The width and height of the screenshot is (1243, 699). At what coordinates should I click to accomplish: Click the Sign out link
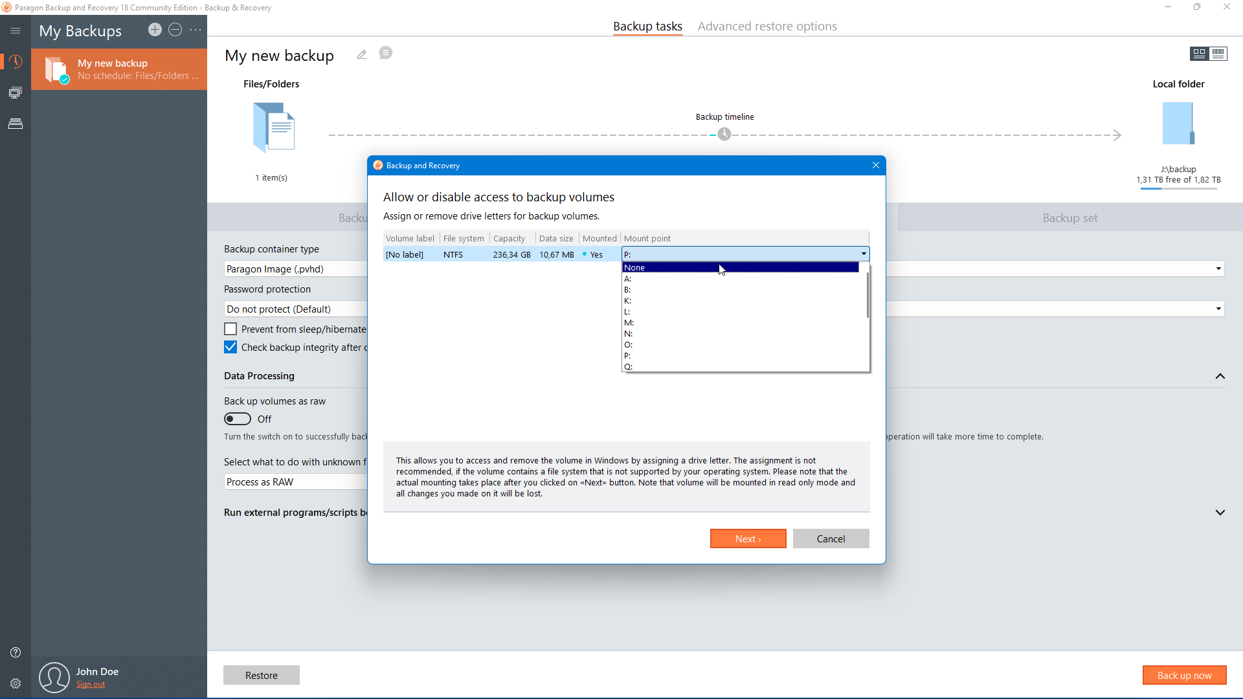(x=91, y=684)
